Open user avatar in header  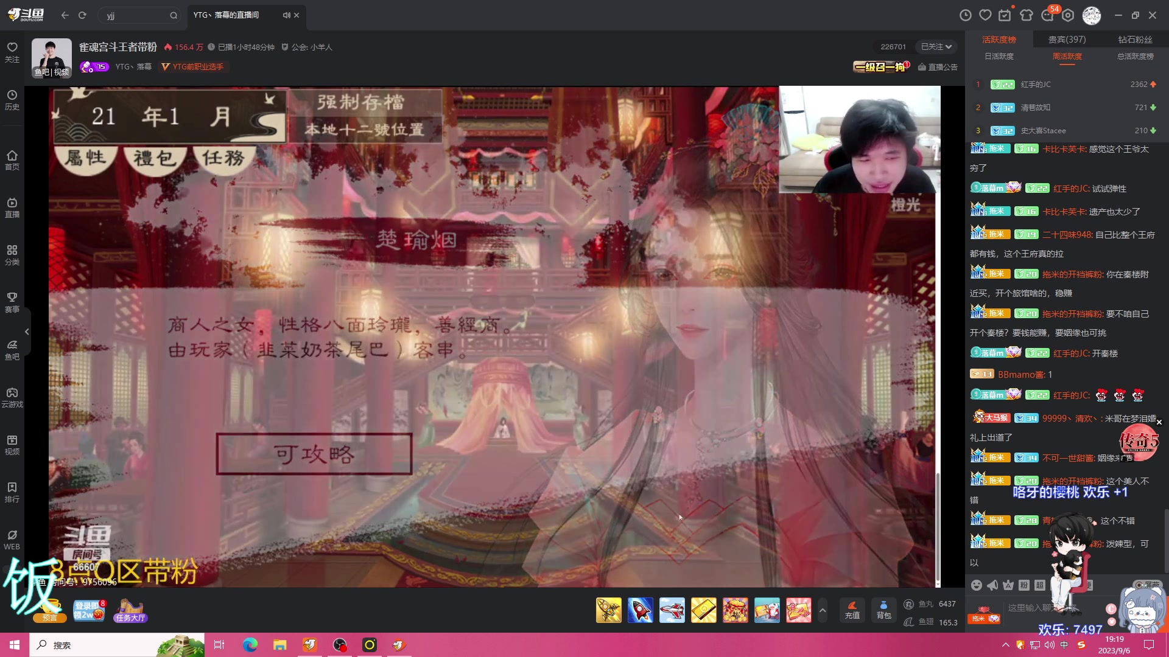click(1092, 15)
